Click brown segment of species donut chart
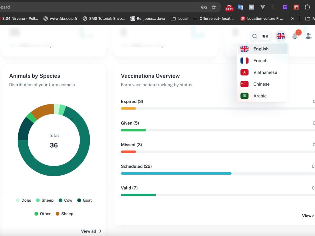 point(44,111)
